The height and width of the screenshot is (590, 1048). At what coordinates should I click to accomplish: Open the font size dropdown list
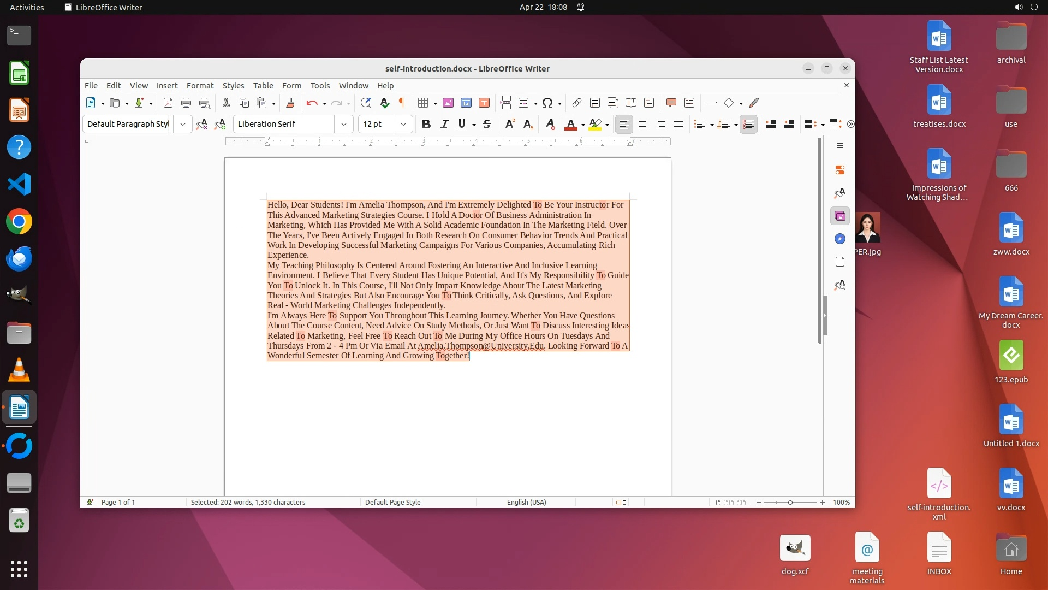click(x=403, y=124)
